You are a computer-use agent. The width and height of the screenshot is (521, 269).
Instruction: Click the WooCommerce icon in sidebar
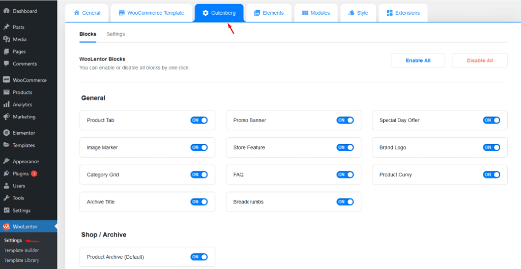tap(6, 80)
